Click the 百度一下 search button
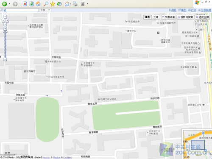The image size is (212, 159). (45, 10)
